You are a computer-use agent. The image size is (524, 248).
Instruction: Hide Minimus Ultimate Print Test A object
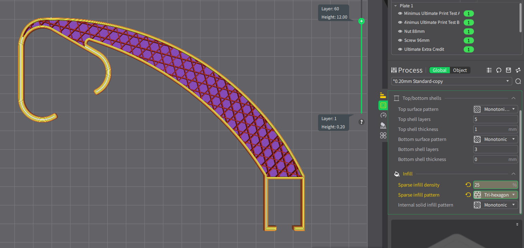(x=400, y=13)
